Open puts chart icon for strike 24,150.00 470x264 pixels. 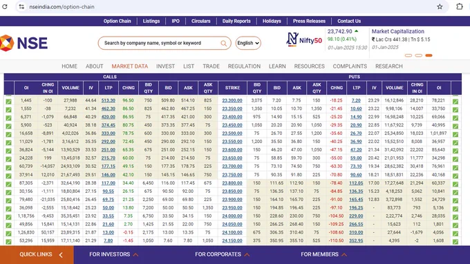click(455, 241)
